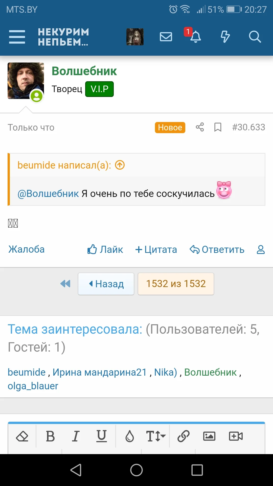Apply italic formatting in the editor

point(75,436)
